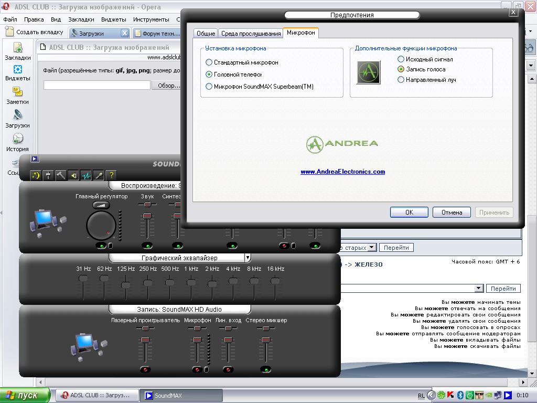Image resolution: width=537 pixels, height=403 pixels.
Task: Open Загрузки panel in Opera sidebar
Action: (x=17, y=119)
